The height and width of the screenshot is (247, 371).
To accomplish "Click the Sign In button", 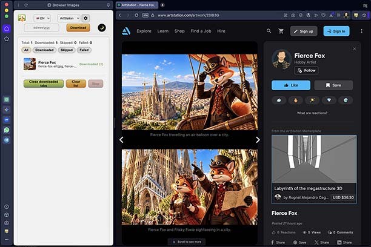I will click(336, 31).
